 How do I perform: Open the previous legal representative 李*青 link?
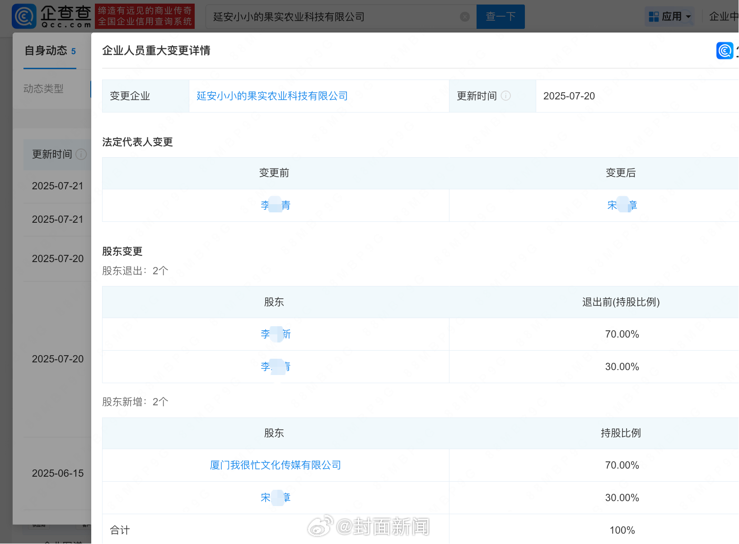(x=276, y=205)
